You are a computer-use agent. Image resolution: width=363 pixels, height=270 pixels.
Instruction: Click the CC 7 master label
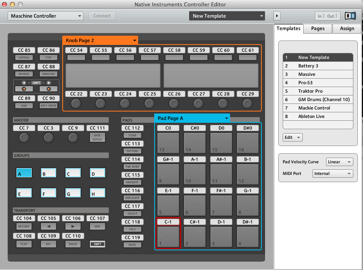(x=24, y=128)
